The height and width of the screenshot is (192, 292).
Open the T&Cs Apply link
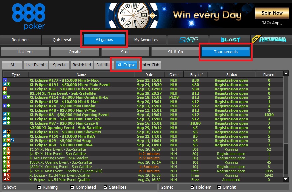(x=272, y=23)
